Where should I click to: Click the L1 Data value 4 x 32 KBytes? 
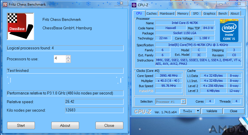pyautogui.click(x=213, y=76)
